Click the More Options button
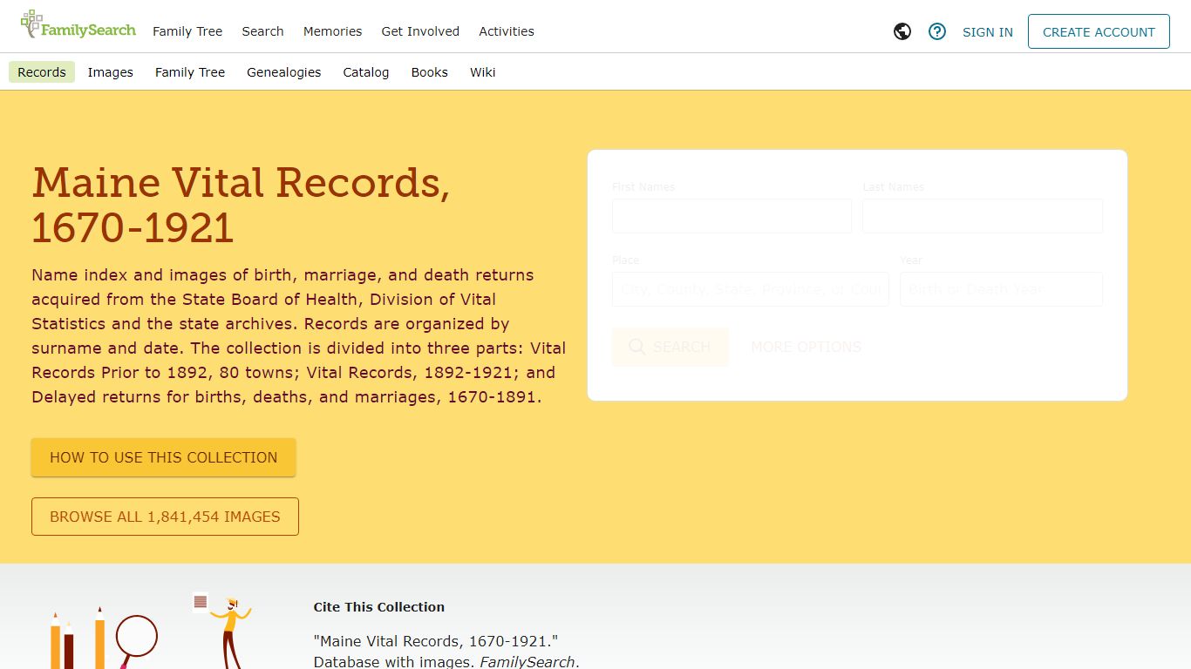1191x669 pixels. click(x=806, y=347)
